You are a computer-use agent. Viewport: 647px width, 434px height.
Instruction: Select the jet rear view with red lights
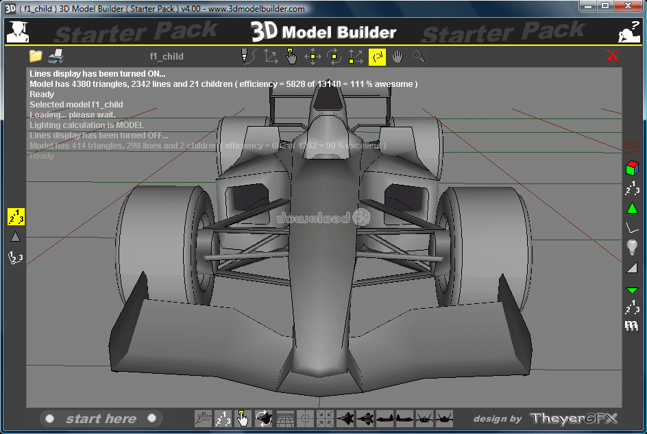pyautogui.click(x=444, y=419)
